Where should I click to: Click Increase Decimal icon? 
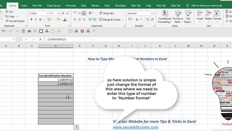click(x=148, y=19)
